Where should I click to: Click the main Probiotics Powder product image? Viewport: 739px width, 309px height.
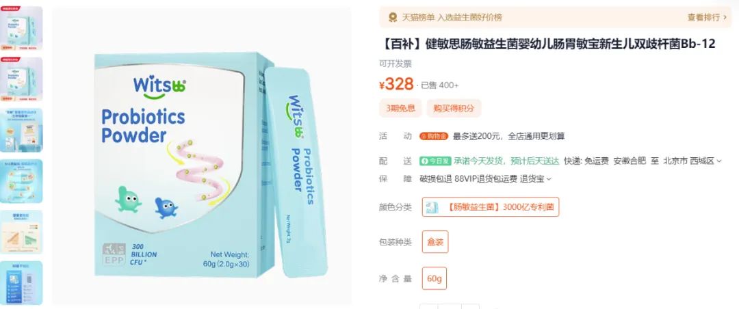point(202,155)
